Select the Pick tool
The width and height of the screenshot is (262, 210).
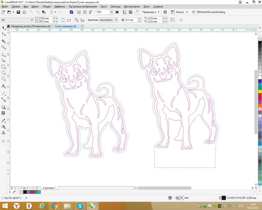point(3,27)
